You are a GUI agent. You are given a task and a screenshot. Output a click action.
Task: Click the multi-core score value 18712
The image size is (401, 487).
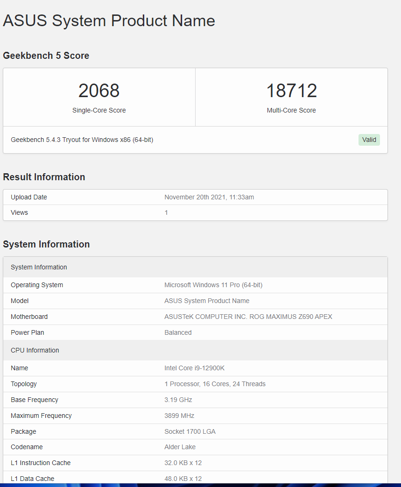click(291, 91)
